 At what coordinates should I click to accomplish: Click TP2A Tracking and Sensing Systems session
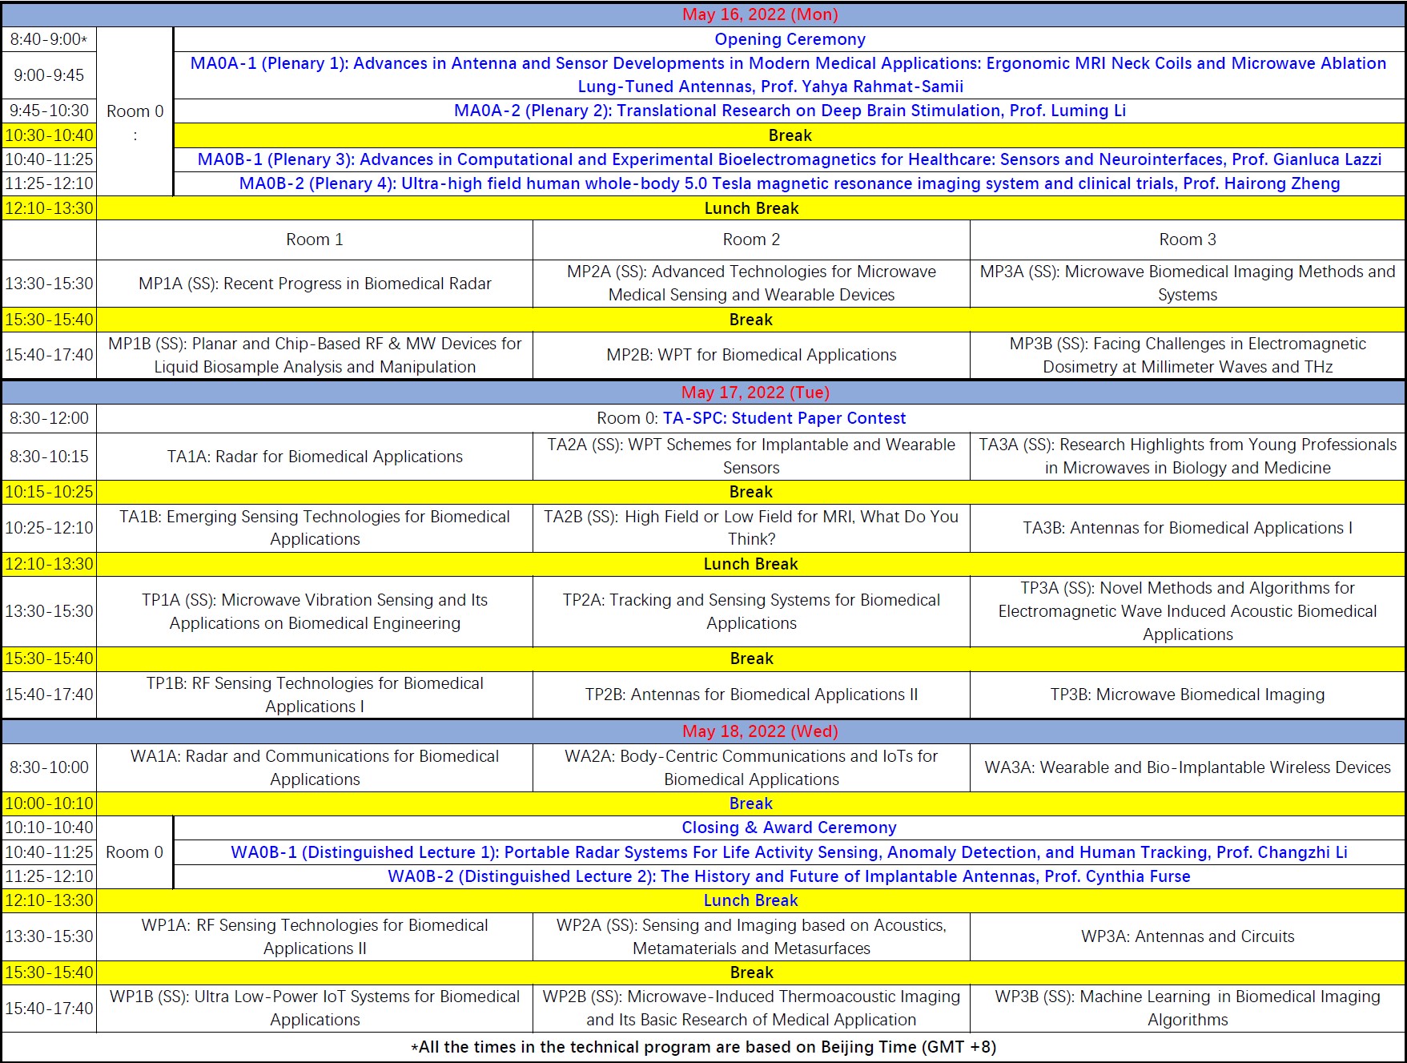(x=751, y=611)
